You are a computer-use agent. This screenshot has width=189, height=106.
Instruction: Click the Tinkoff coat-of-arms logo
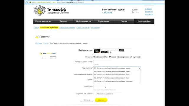click(40, 11)
